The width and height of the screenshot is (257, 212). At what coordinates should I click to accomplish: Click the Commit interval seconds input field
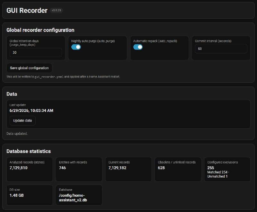(221, 49)
